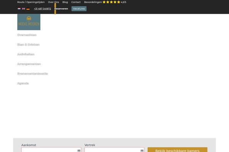This screenshot has width=229, height=152.
Task: Click the Reserveren link
Action: (61, 9)
